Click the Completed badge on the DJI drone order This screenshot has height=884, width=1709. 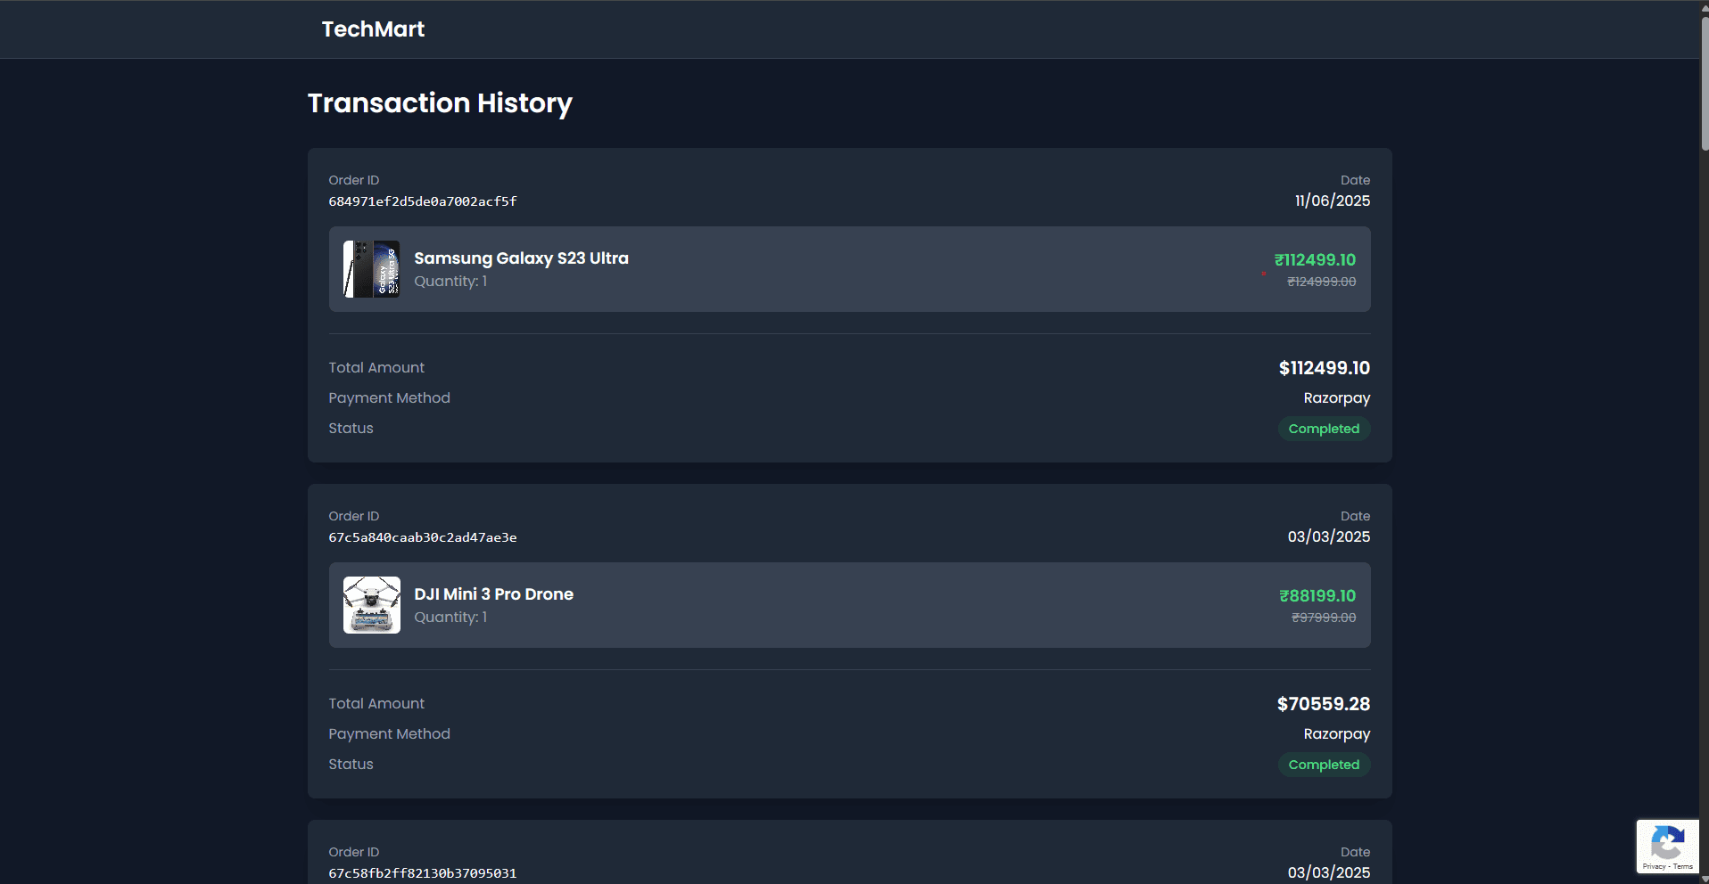pos(1324,765)
